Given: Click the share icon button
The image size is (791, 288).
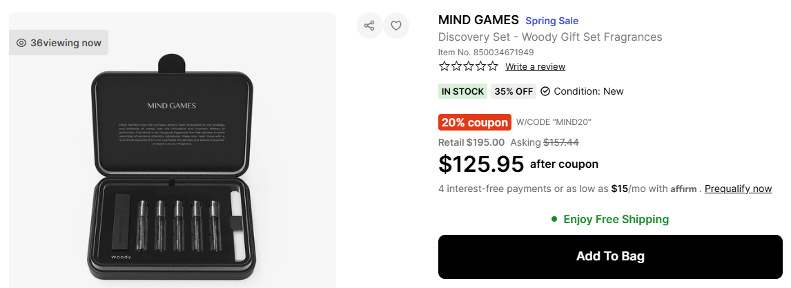Looking at the screenshot, I should click(369, 26).
